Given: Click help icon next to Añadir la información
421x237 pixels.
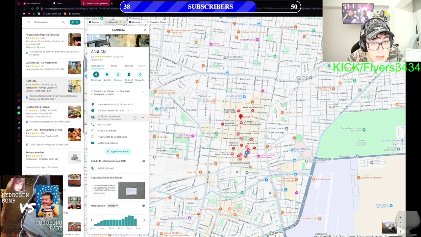Looking at the screenshot, I should click(x=143, y=161).
